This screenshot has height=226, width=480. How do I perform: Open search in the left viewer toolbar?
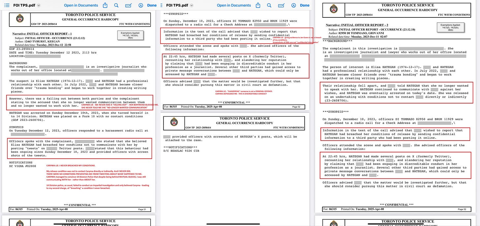point(116,5)
